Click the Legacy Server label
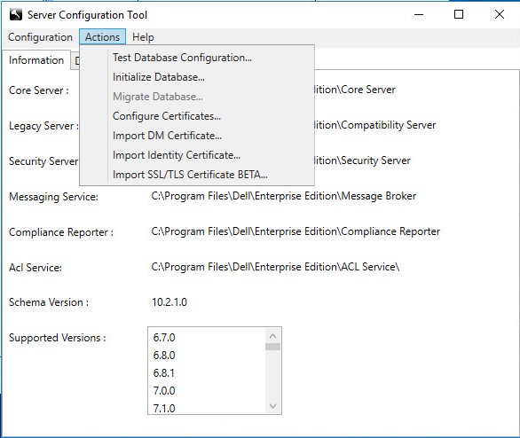Viewport: 520px width, 438px height. tap(43, 126)
